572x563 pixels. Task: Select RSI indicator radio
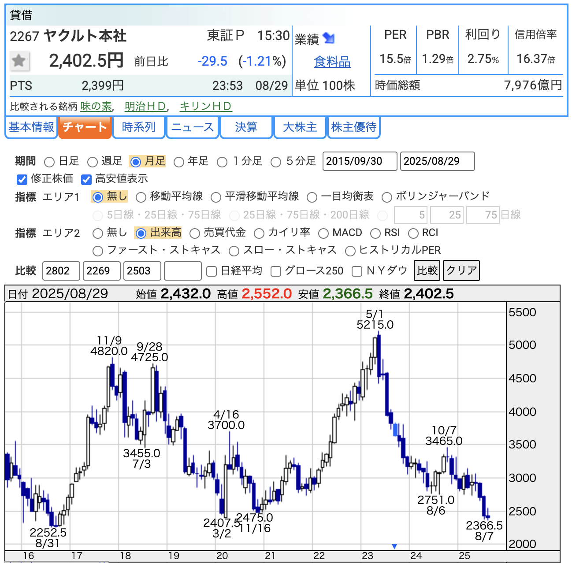coord(375,233)
